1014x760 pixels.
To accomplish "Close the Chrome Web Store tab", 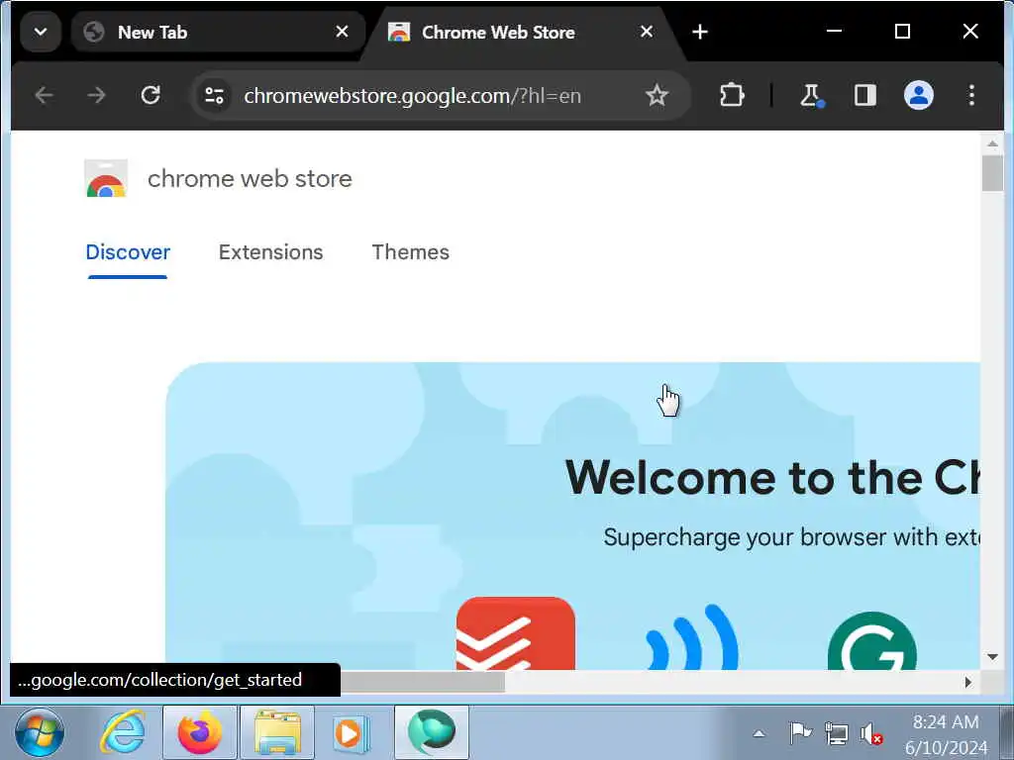I will 646,32.
